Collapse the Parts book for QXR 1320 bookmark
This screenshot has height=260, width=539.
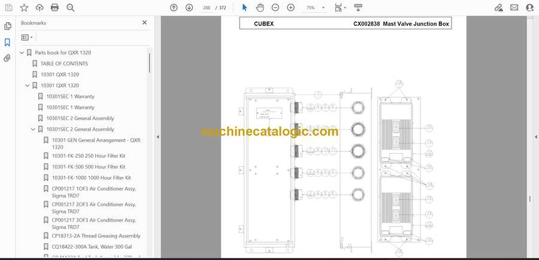pyautogui.click(x=22, y=53)
